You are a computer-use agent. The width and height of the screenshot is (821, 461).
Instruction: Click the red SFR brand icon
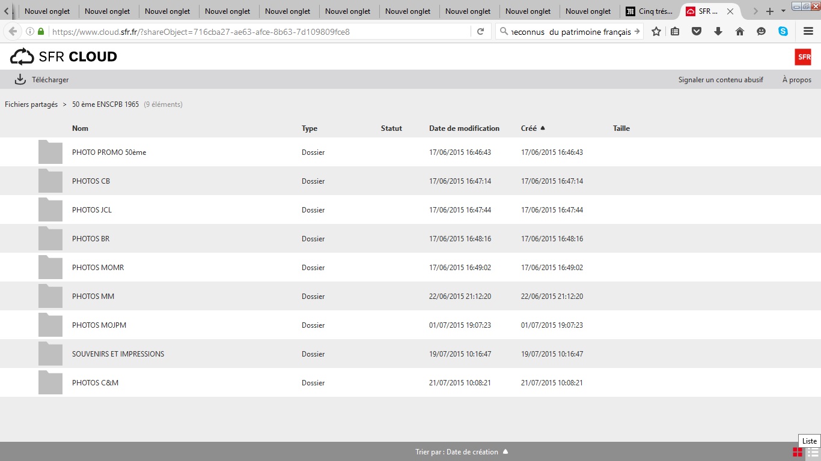[802, 57]
